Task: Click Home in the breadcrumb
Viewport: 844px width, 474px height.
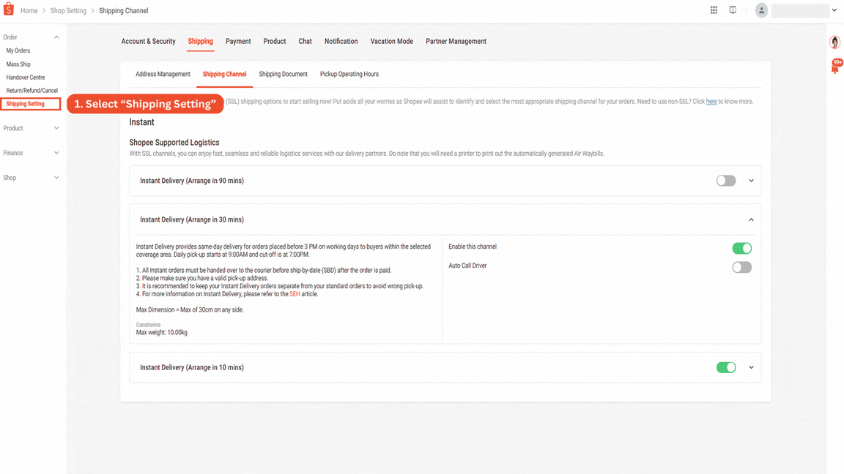Action: 29,11
